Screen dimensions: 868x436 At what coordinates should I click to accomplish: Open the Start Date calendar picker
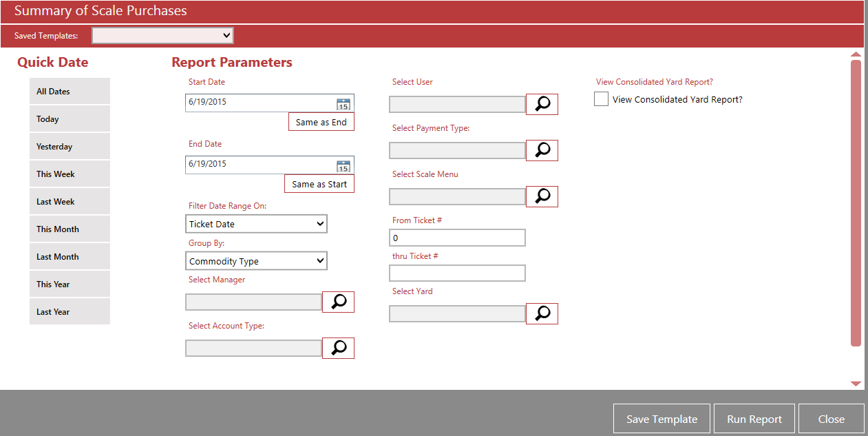pyautogui.click(x=343, y=104)
